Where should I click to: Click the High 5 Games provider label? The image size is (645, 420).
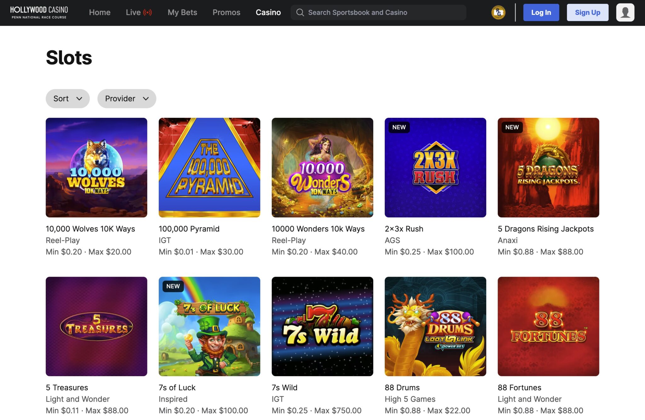410,399
